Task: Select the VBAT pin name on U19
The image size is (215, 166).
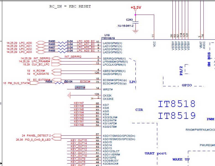Action: tap(201, 45)
